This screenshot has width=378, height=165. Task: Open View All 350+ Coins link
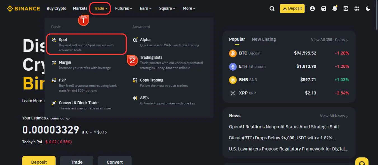(329, 40)
